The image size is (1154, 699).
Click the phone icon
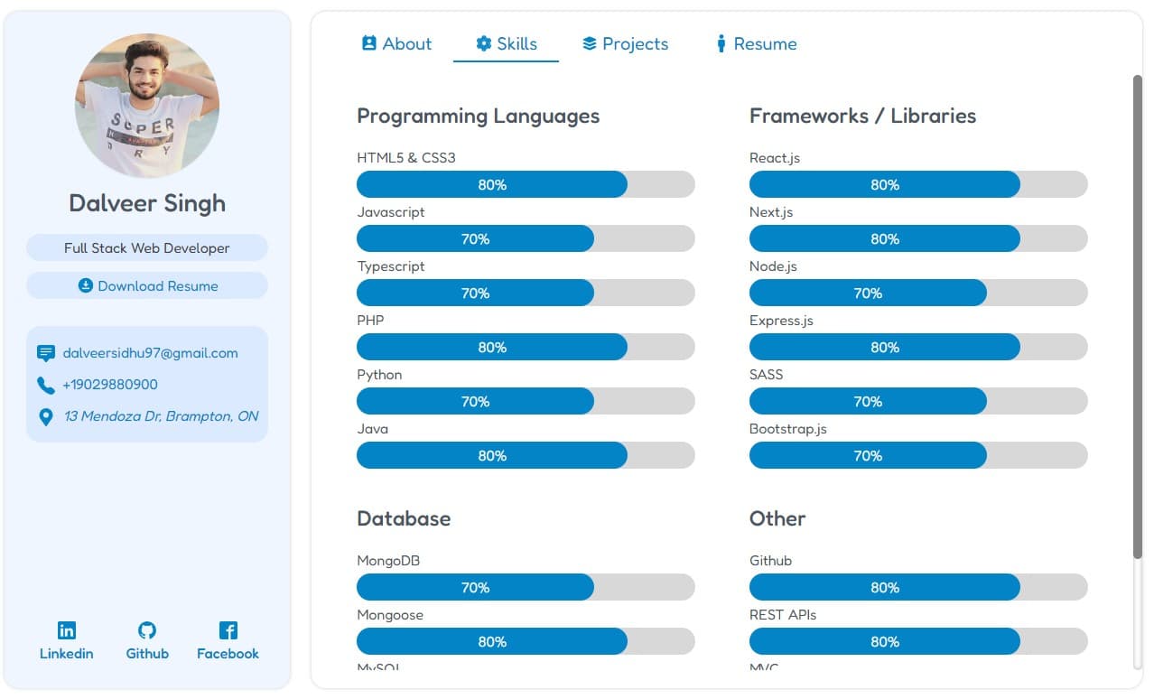click(46, 385)
